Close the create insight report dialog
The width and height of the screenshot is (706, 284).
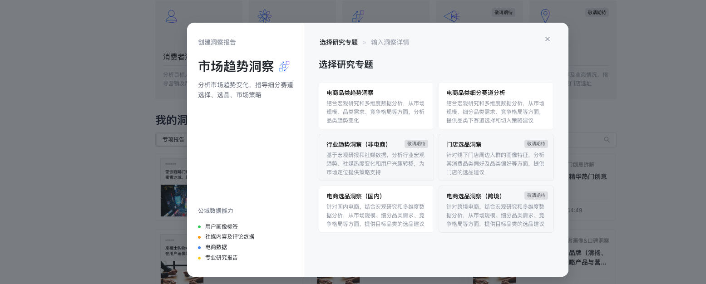pos(547,39)
